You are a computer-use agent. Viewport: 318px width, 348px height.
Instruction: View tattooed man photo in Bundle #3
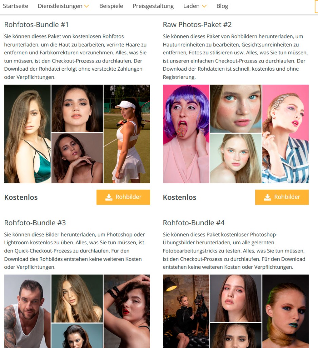pyautogui.click(x=27, y=311)
